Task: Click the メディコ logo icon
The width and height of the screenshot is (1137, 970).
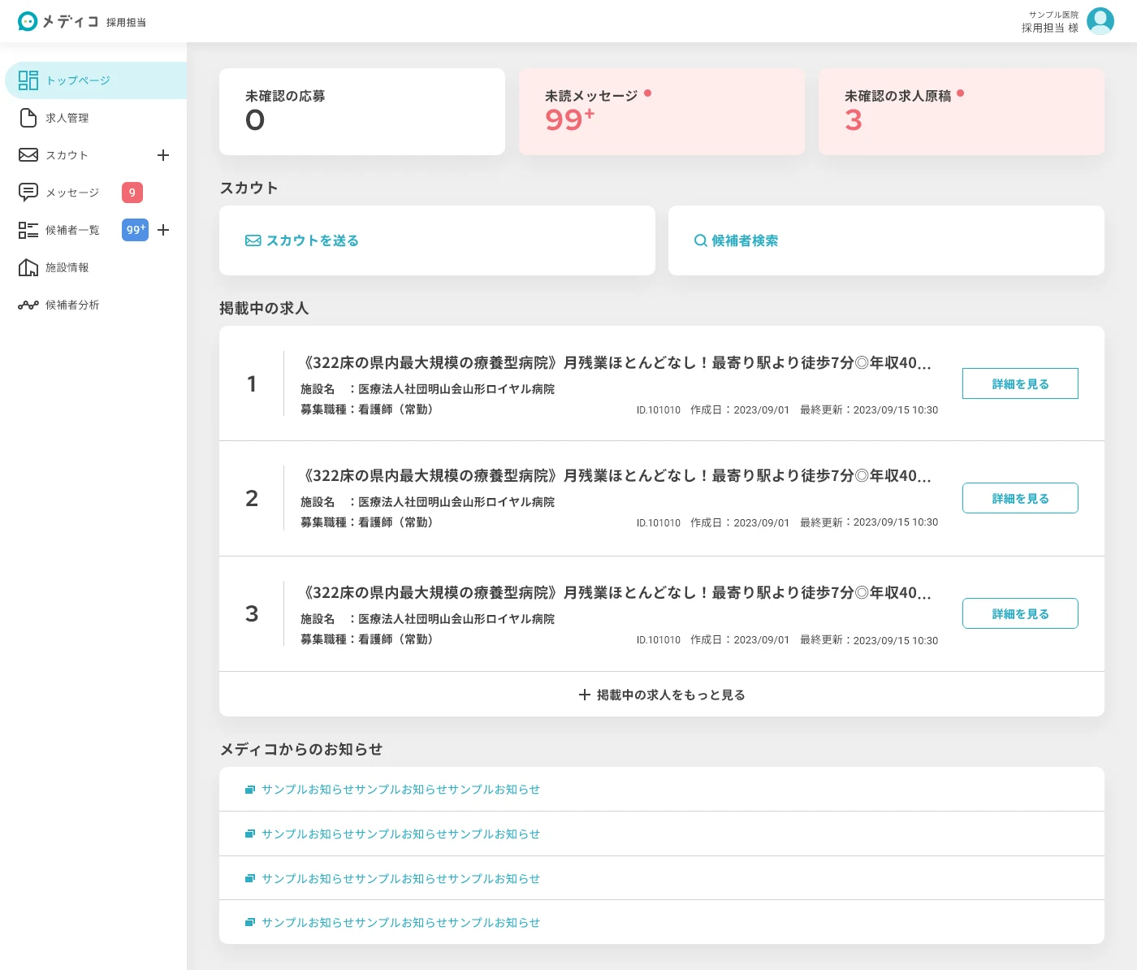Action: pyautogui.click(x=28, y=21)
